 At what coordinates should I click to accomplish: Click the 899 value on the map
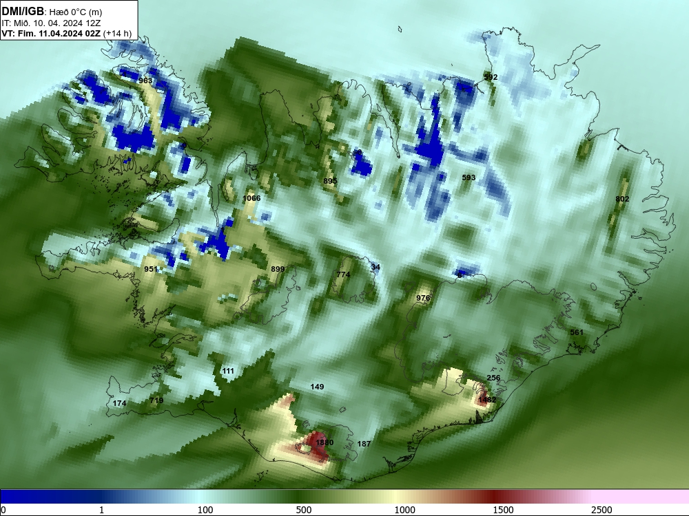pos(278,269)
